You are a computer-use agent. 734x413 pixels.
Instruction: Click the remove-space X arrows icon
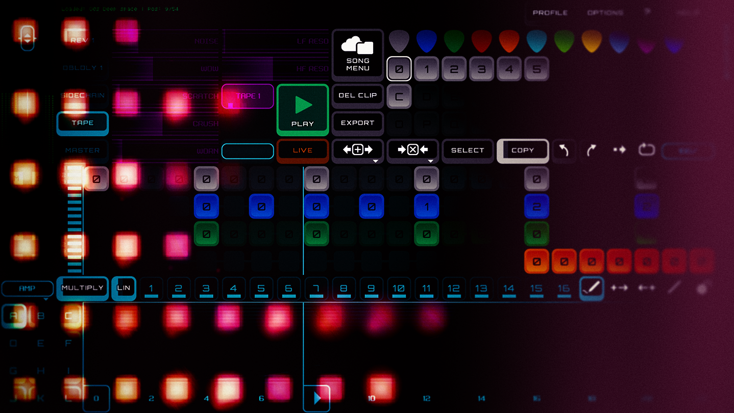412,150
